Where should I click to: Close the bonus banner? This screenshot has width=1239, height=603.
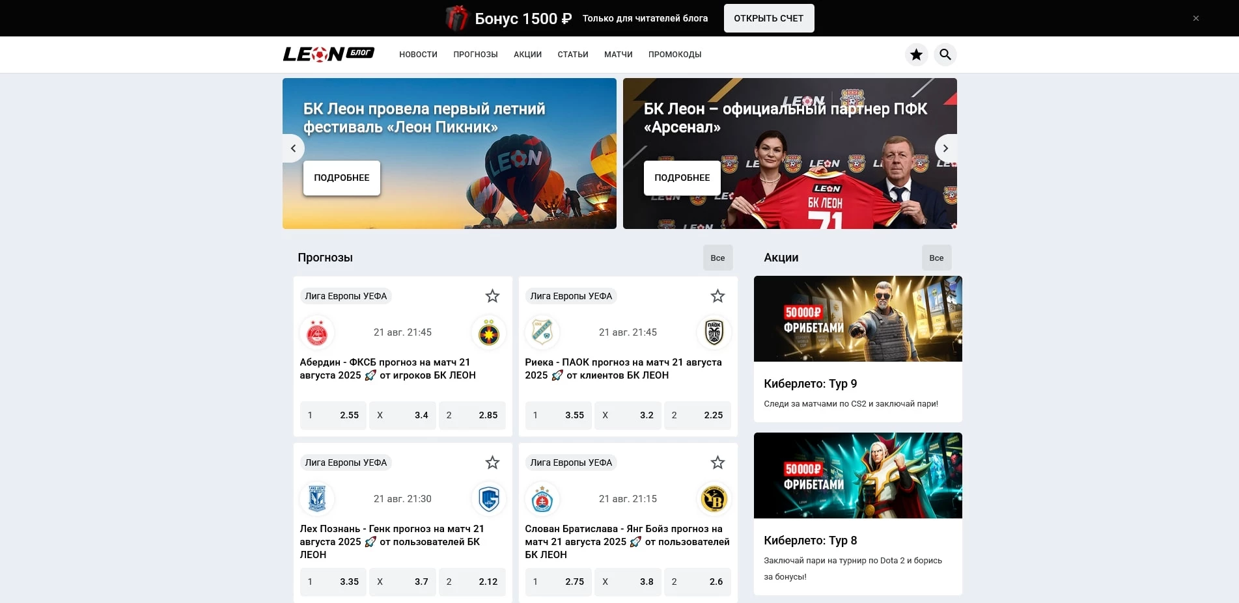(1196, 18)
